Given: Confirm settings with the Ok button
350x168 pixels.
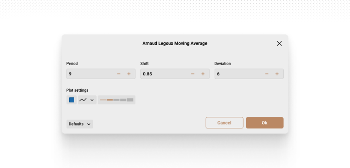Looking at the screenshot, I should [265, 123].
